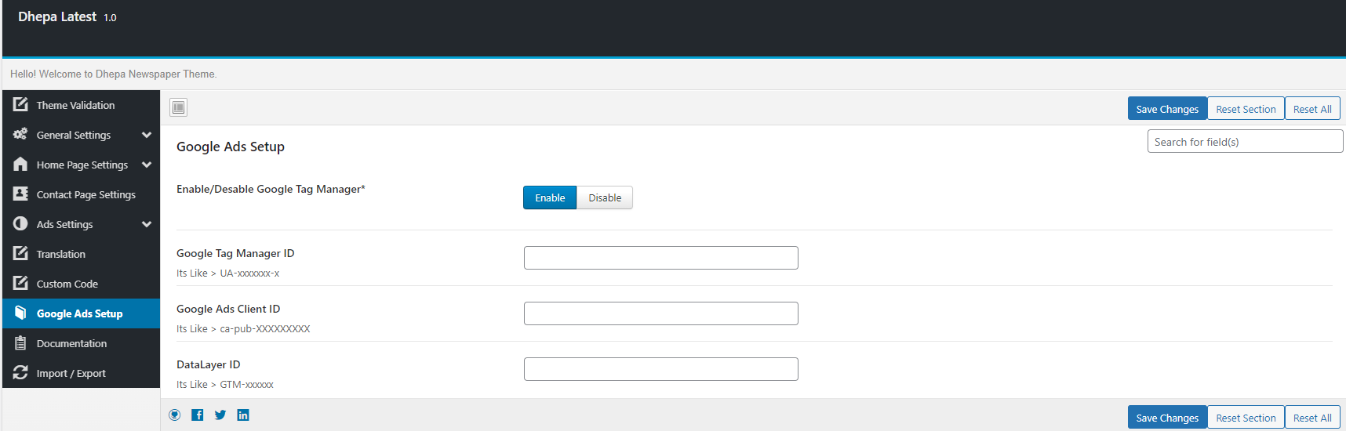Screen dimensions: 1346x431
Task: Open the Twitter footer icon
Action: pos(220,415)
